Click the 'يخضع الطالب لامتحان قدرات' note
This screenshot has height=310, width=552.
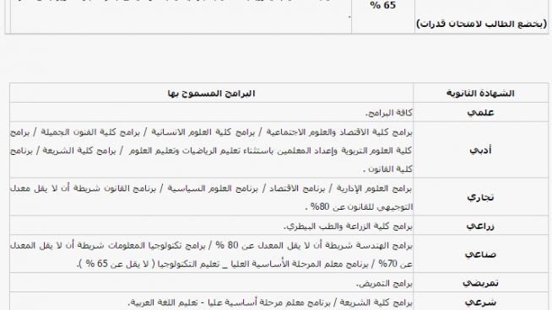482,24
